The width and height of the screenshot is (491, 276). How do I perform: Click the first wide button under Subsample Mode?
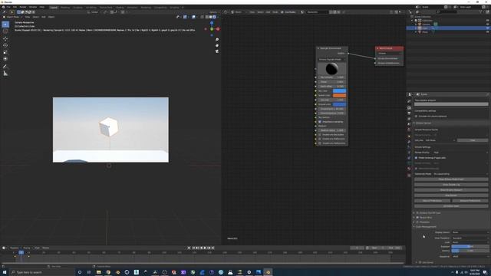[451, 179]
